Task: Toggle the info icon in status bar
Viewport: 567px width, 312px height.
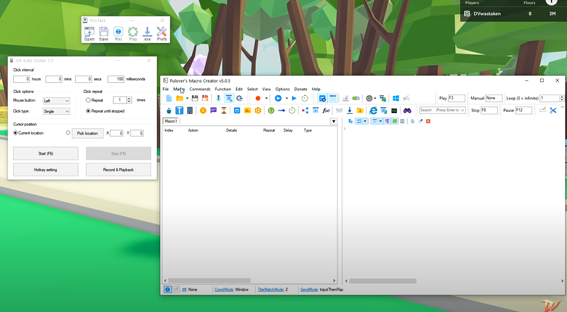Action: tap(167, 289)
